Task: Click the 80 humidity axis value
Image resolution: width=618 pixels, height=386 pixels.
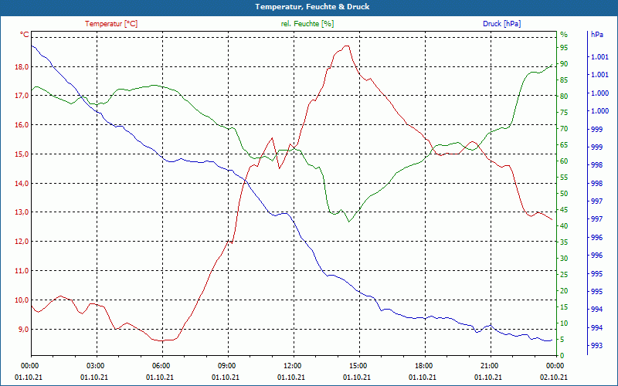Action: point(564,96)
